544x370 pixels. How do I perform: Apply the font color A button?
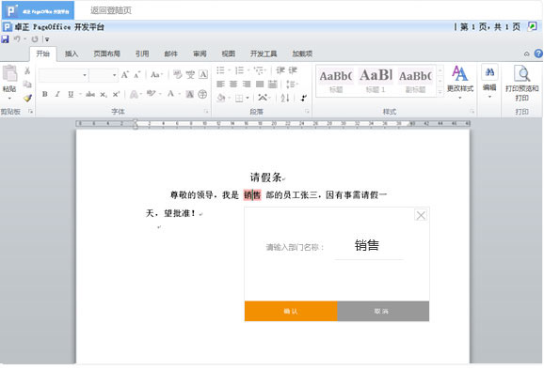pyautogui.click(x=170, y=94)
